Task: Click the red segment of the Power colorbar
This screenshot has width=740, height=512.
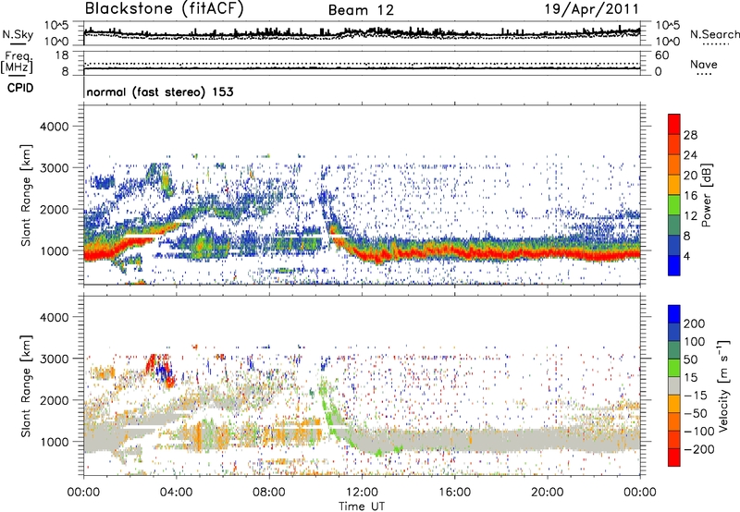Action: click(x=674, y=124)
